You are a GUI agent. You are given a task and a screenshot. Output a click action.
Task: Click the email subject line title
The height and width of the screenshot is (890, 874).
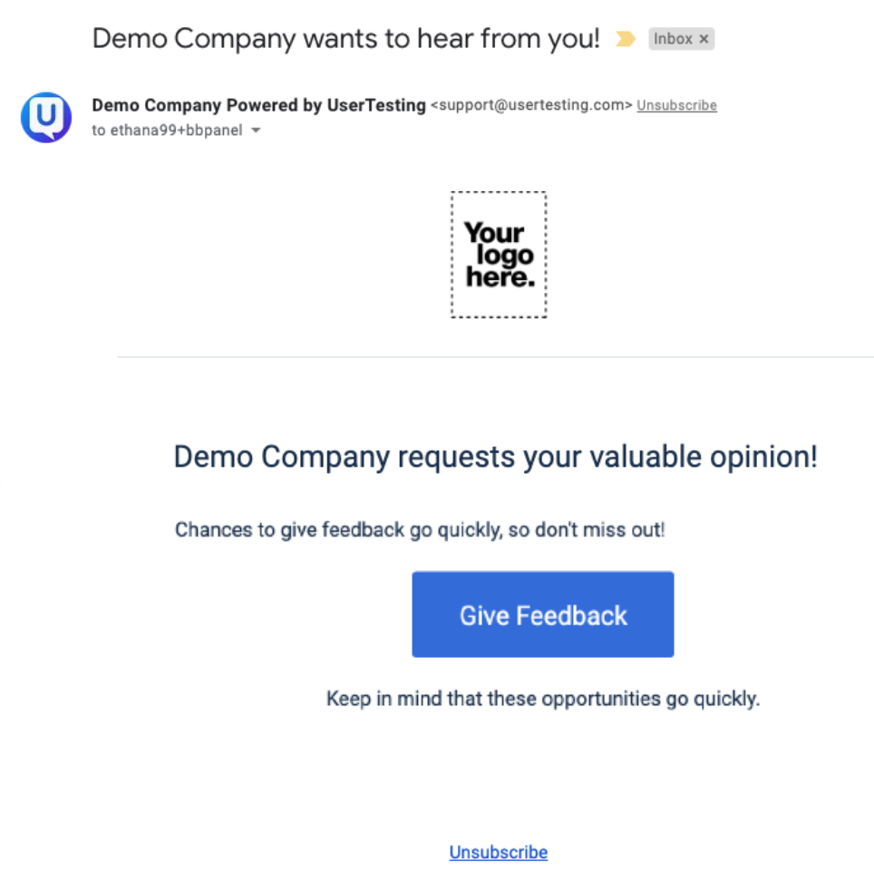point(345,39)
